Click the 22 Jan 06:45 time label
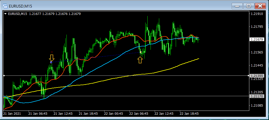269x120 pixels. pos(139,113)
